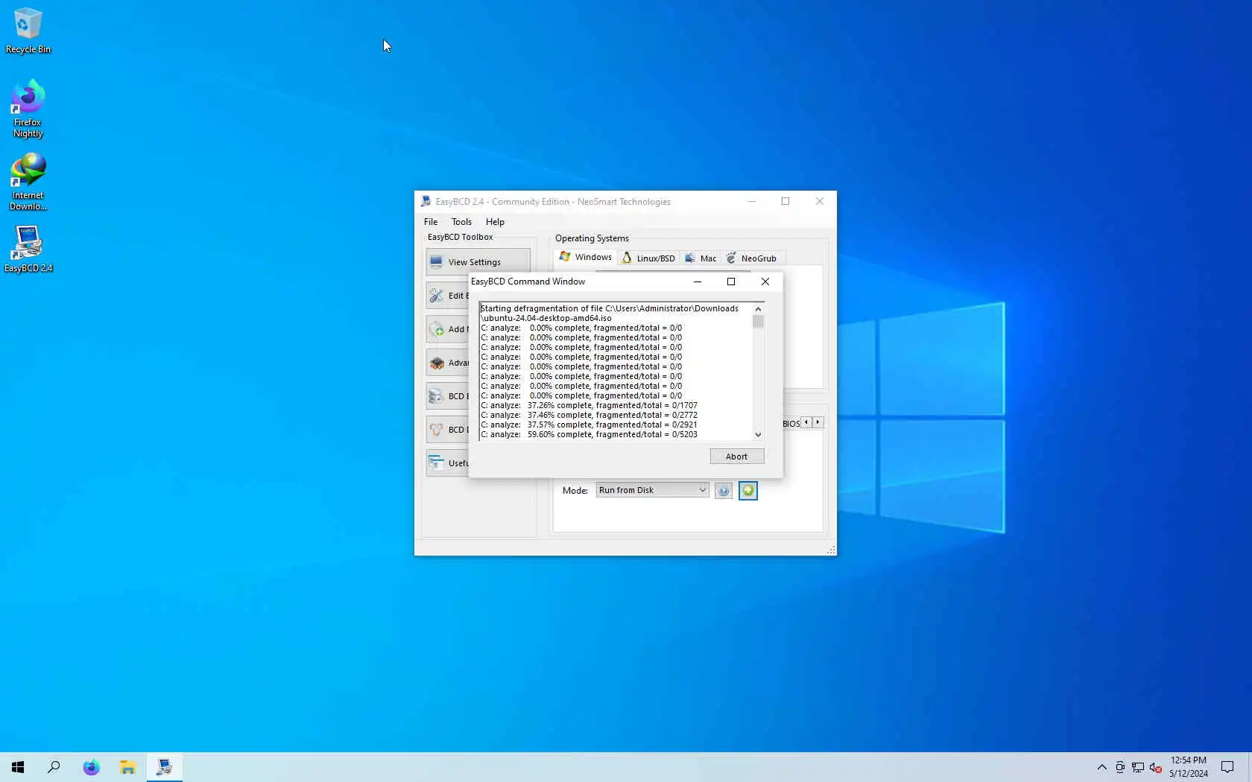Click the muted volume tray icon
The width and height of the screenshot is (1252, 782).
[1156, 767]
